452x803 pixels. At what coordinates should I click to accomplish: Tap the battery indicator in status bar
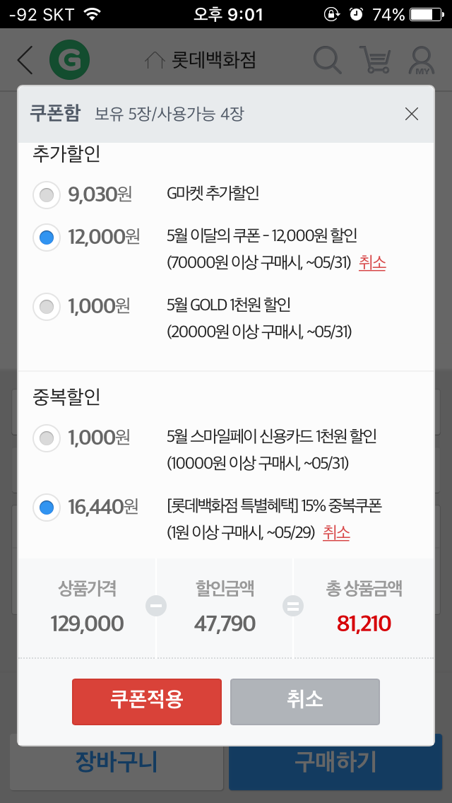pos(429,14)
